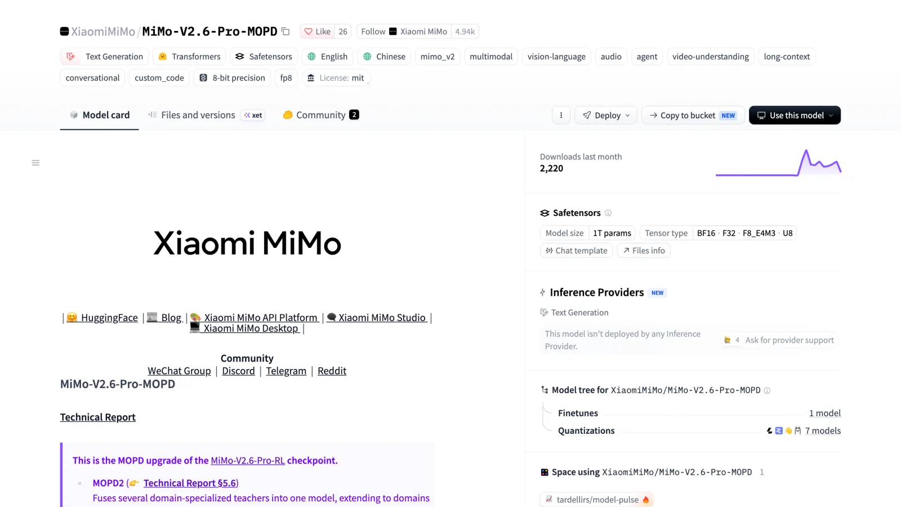Open the Technical Report heading link
This screenshot has height=507, width=901.
click(98, 417)
